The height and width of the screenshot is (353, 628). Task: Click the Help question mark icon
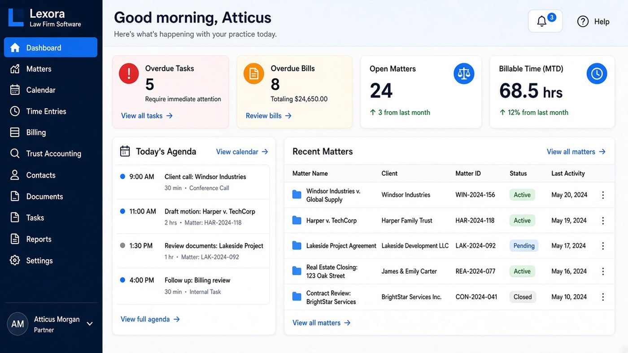pos(583,22)
